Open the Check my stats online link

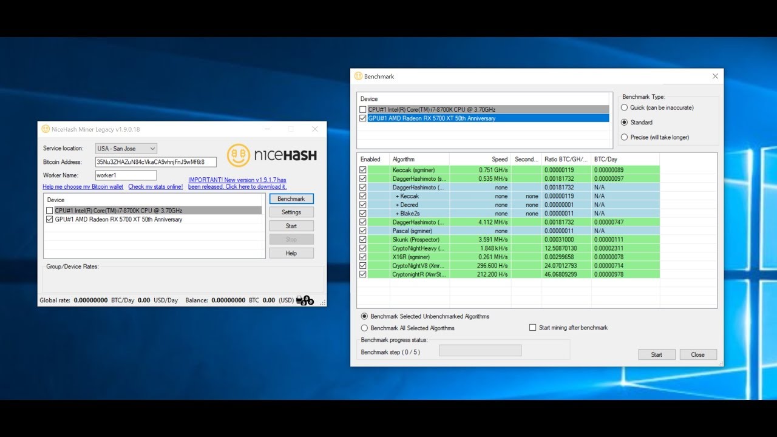155,187
